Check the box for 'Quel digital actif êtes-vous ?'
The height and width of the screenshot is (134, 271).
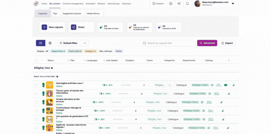(36, 85)
